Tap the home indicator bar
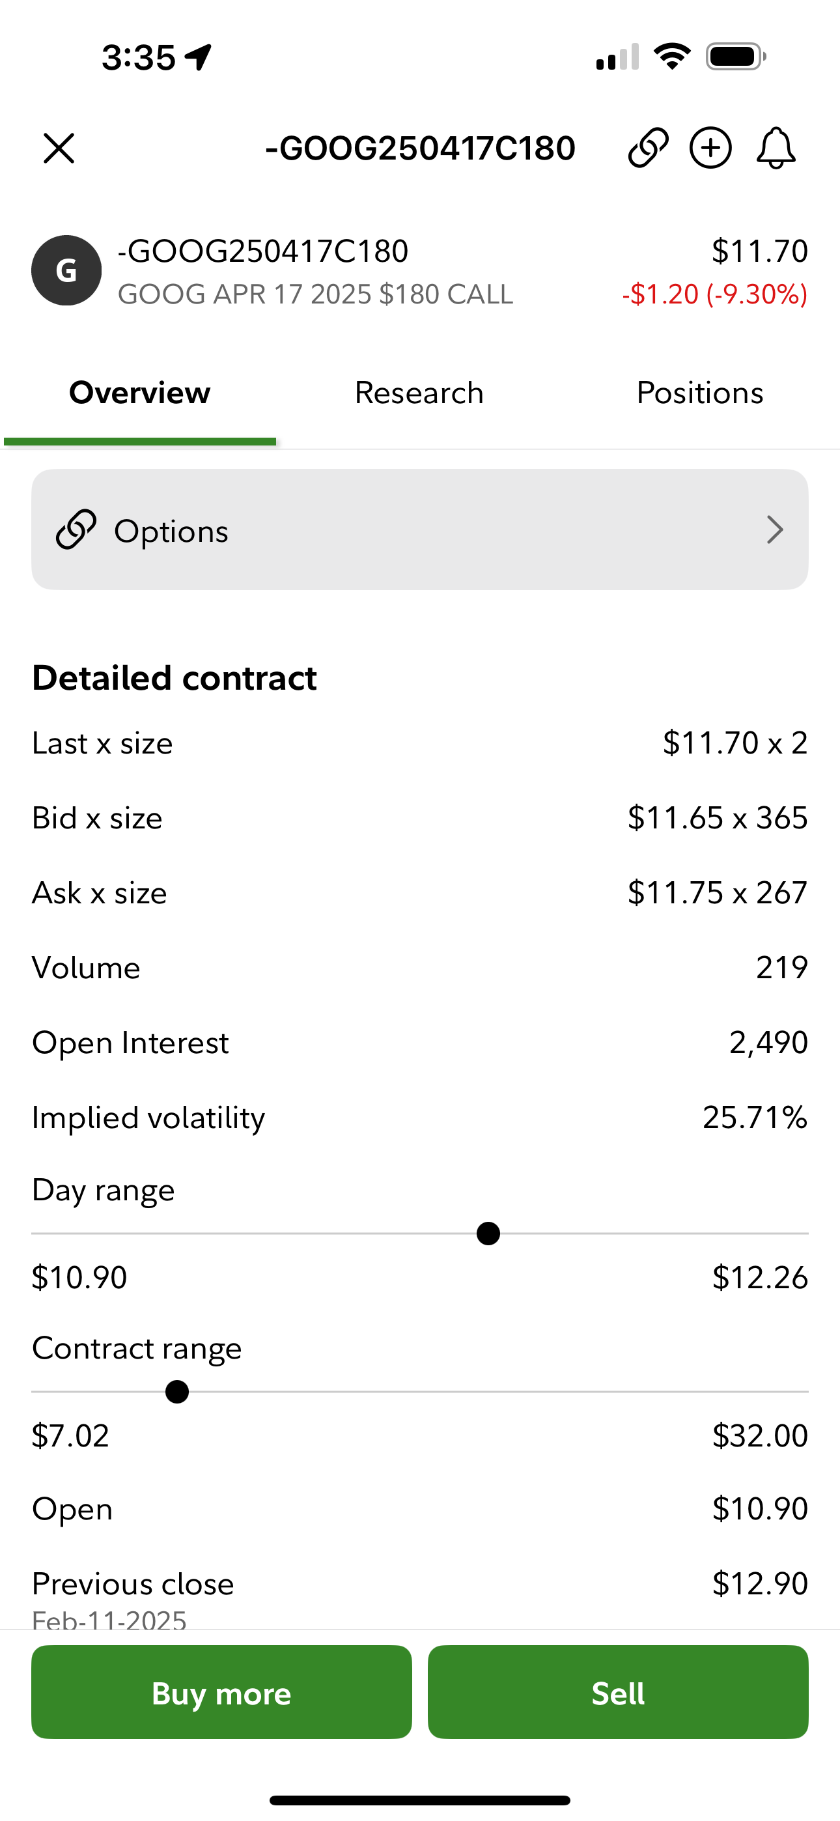 (x=420, y=1800)
